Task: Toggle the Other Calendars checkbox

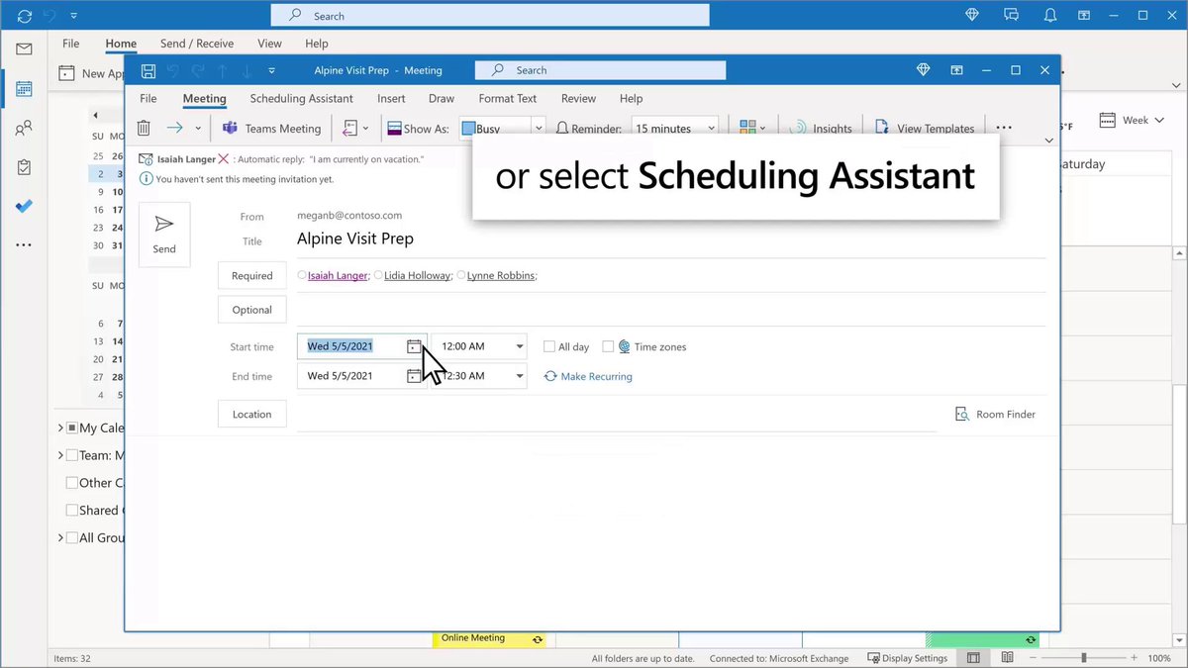Action: point(72,483)
